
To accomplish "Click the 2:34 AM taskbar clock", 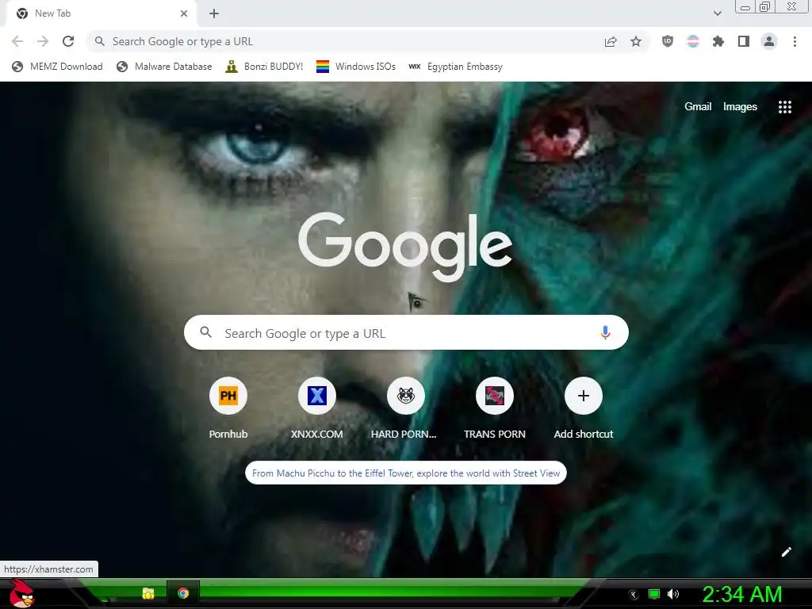I will pyautogui.click(x=742, y=594).
